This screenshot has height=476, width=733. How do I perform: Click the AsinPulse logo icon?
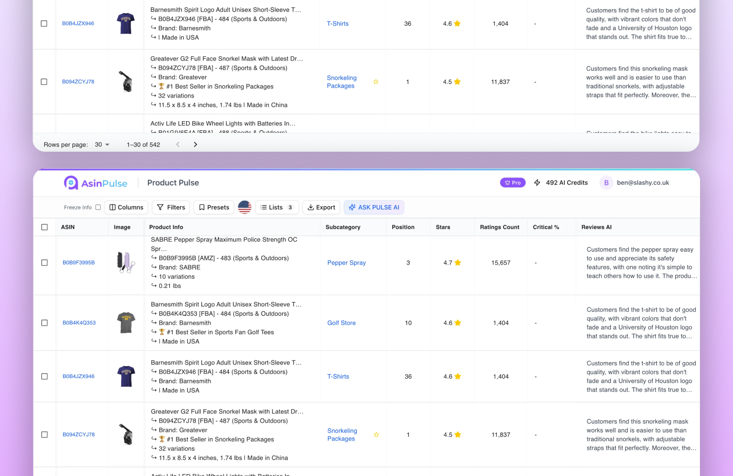[x=71, y=183]
